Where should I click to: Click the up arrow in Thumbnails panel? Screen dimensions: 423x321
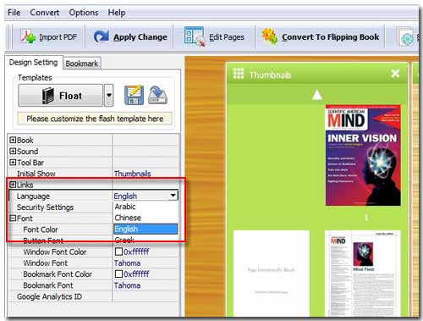click(317, 95)
